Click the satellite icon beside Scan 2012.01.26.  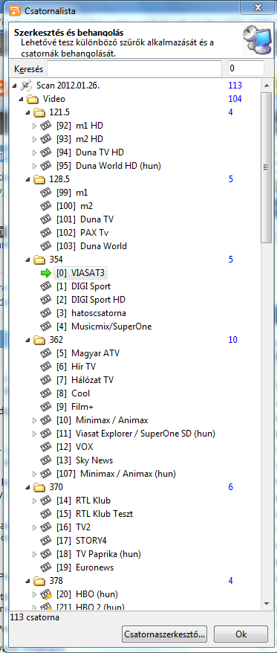point(26,86)
